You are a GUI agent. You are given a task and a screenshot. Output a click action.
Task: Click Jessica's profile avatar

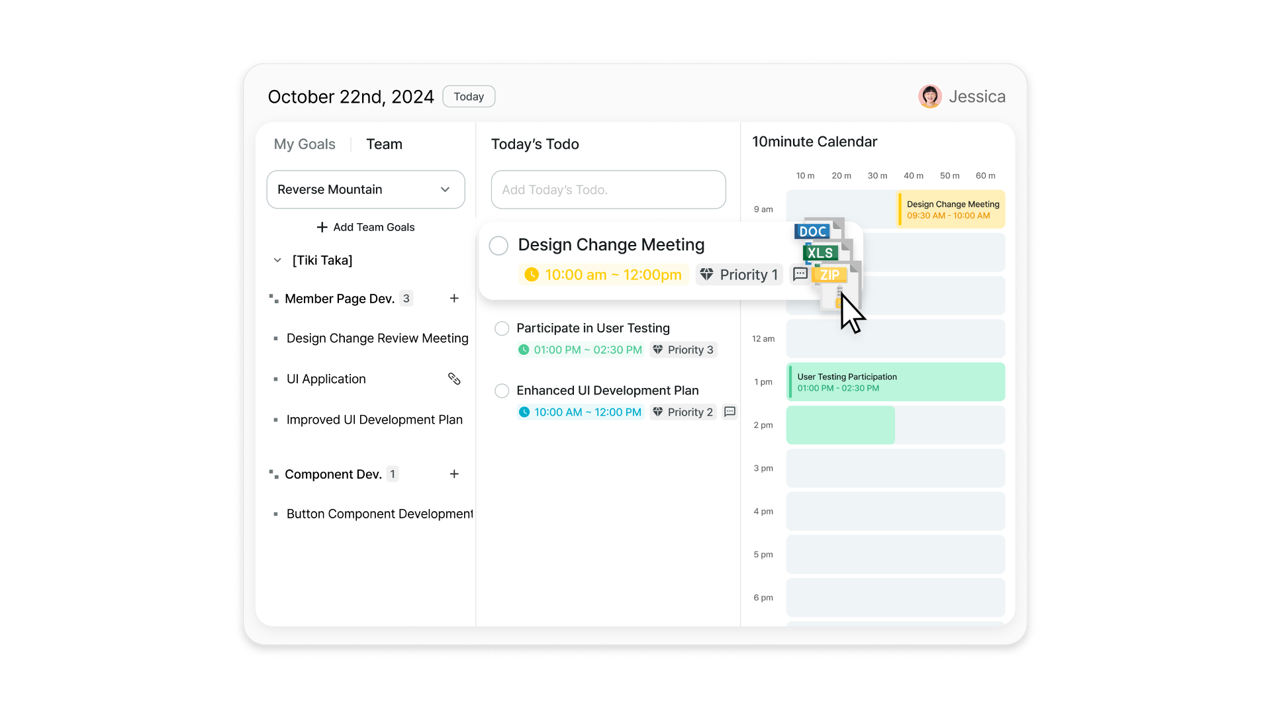pos(930,97)
